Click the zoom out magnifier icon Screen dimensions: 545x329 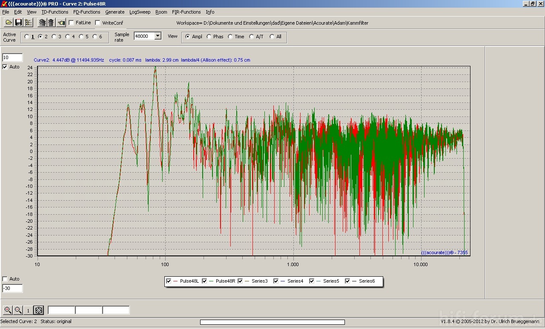coord(18,310)
